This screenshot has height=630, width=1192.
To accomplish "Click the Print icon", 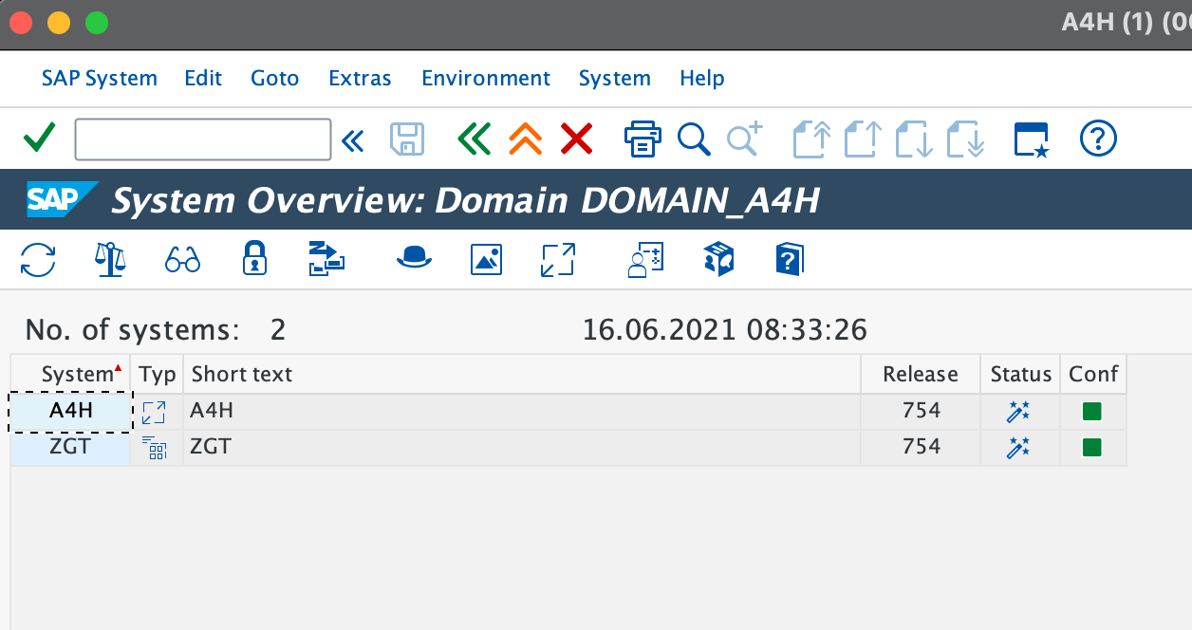I will pyautogui.click(x=643, y=139).
